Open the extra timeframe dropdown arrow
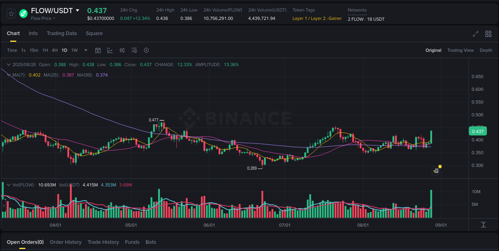499x251 pixels. coord(85,50)
